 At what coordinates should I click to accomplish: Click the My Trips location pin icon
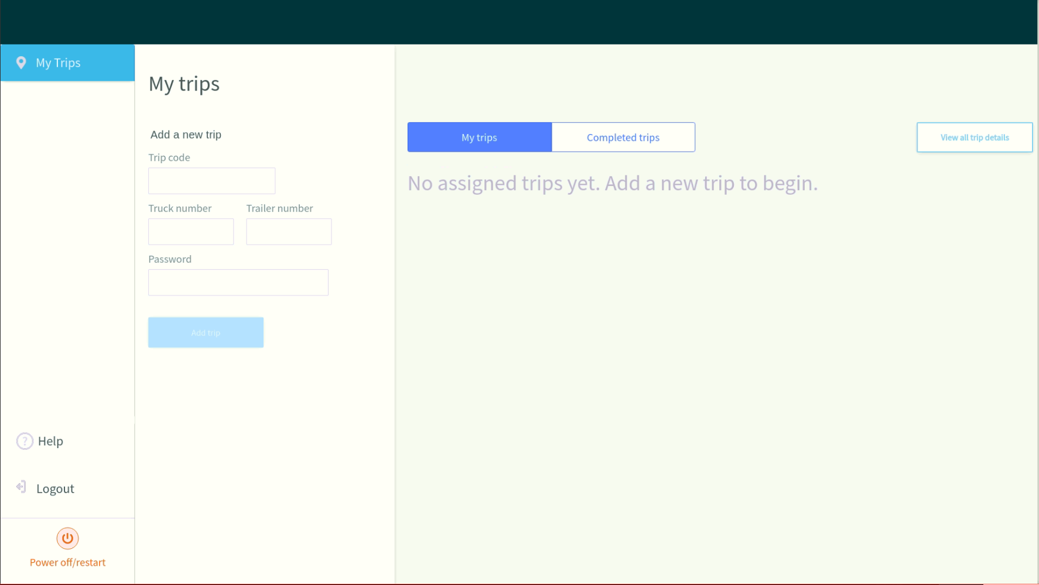21,63
